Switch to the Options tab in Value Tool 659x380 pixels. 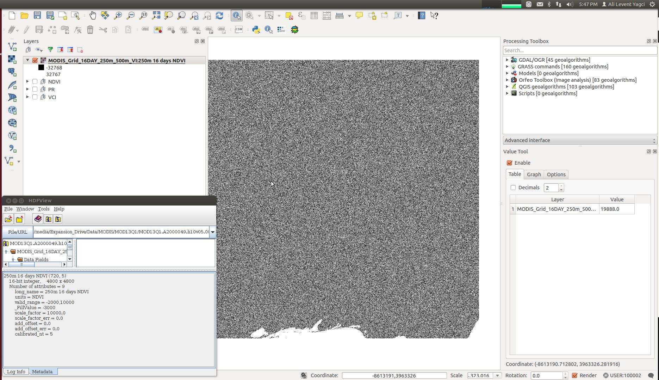556,174
